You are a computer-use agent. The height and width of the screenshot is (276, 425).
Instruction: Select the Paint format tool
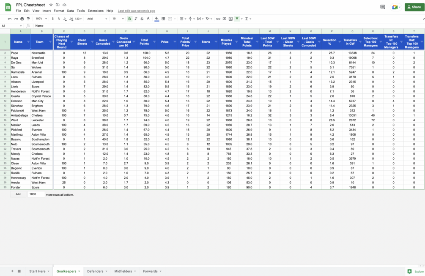[x=28, y=19]
